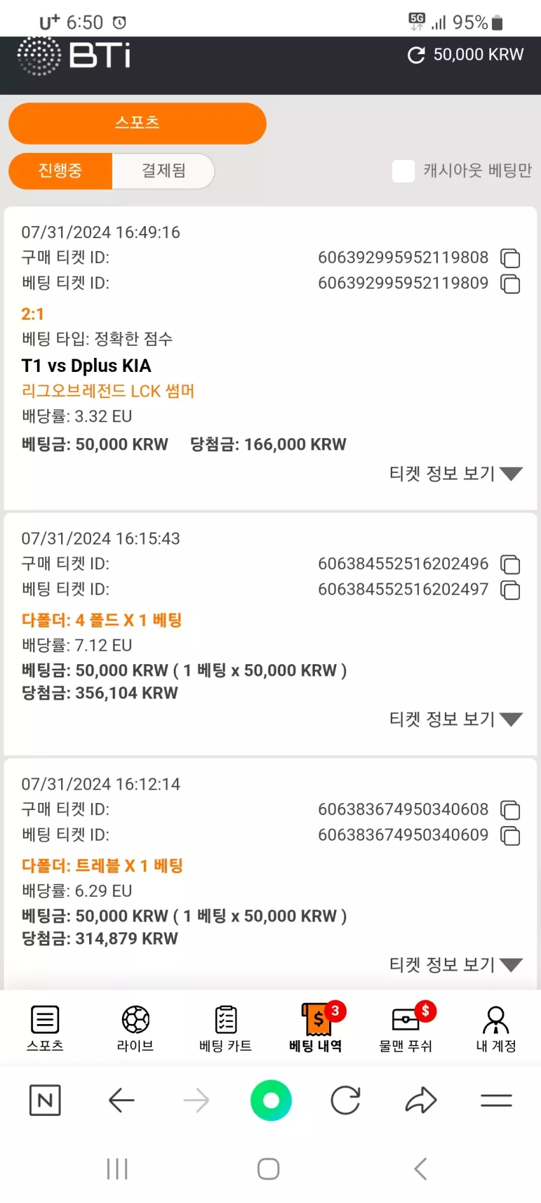Copy betting ticket ID ending in 202497
Image resolution: width=541 pixels, height=1203 pixels.
click(510, 590)
